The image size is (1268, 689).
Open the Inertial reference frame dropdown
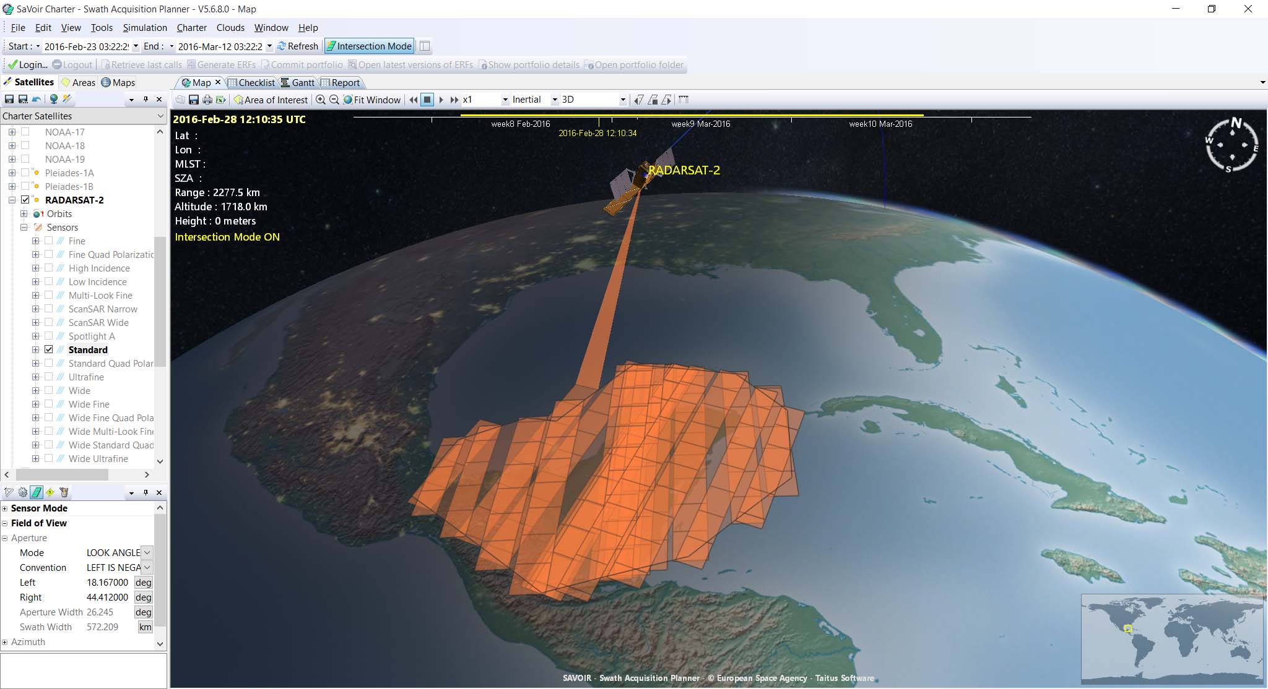point(555,100)
